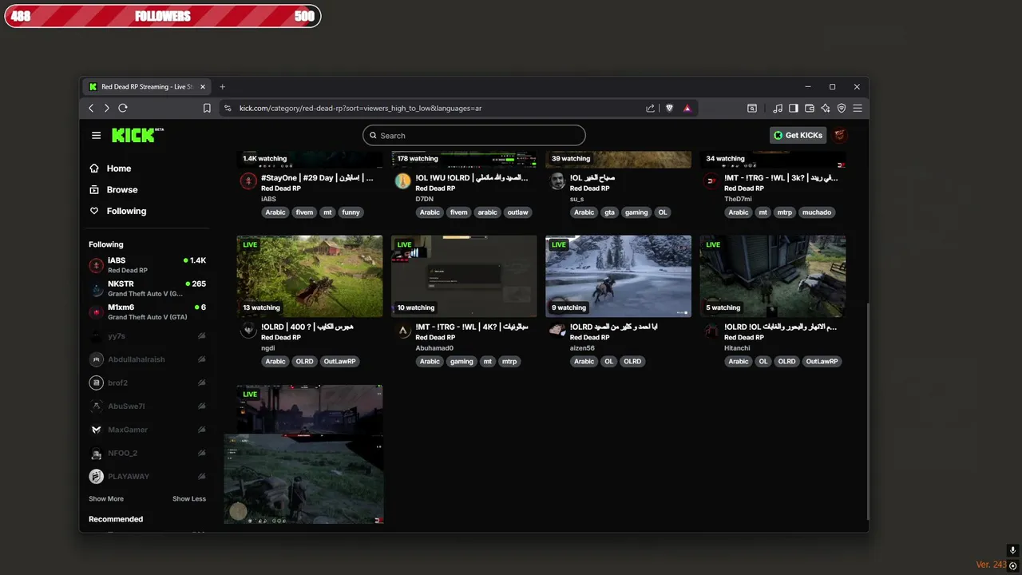1022x575 pixels.
Task: Close the Red Dead RP Streaming tab
Action: tap(202, 86)
